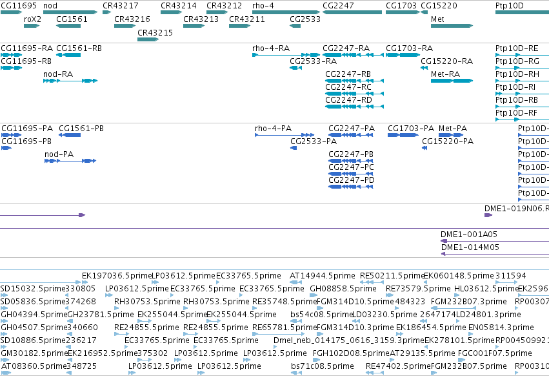Viewport: 549px width, 376px height.
Task: Select the Ptp10D-RI transcript
Action: point(522,94)
